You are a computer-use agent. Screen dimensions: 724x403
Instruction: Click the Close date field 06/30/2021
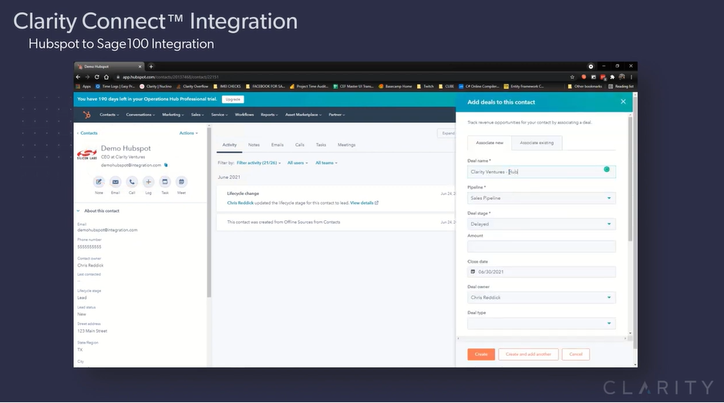pos(541,272)
